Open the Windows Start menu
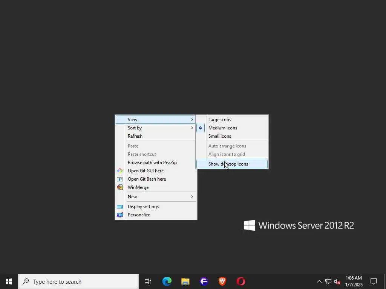 coord(9,281)
